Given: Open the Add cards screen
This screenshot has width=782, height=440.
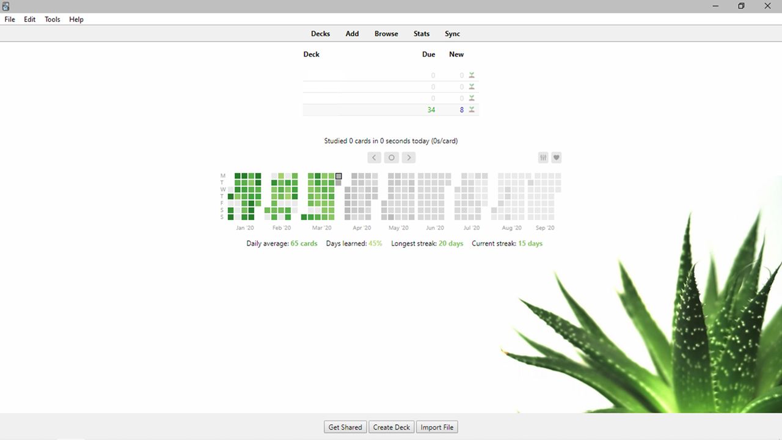Looking at the screenshot, I should (x=352, y=34).
